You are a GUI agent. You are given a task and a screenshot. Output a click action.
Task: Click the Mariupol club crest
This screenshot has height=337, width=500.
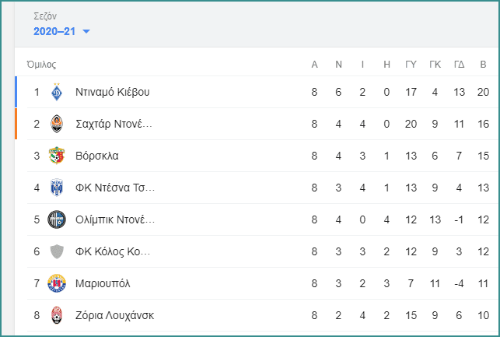point(57,283)
